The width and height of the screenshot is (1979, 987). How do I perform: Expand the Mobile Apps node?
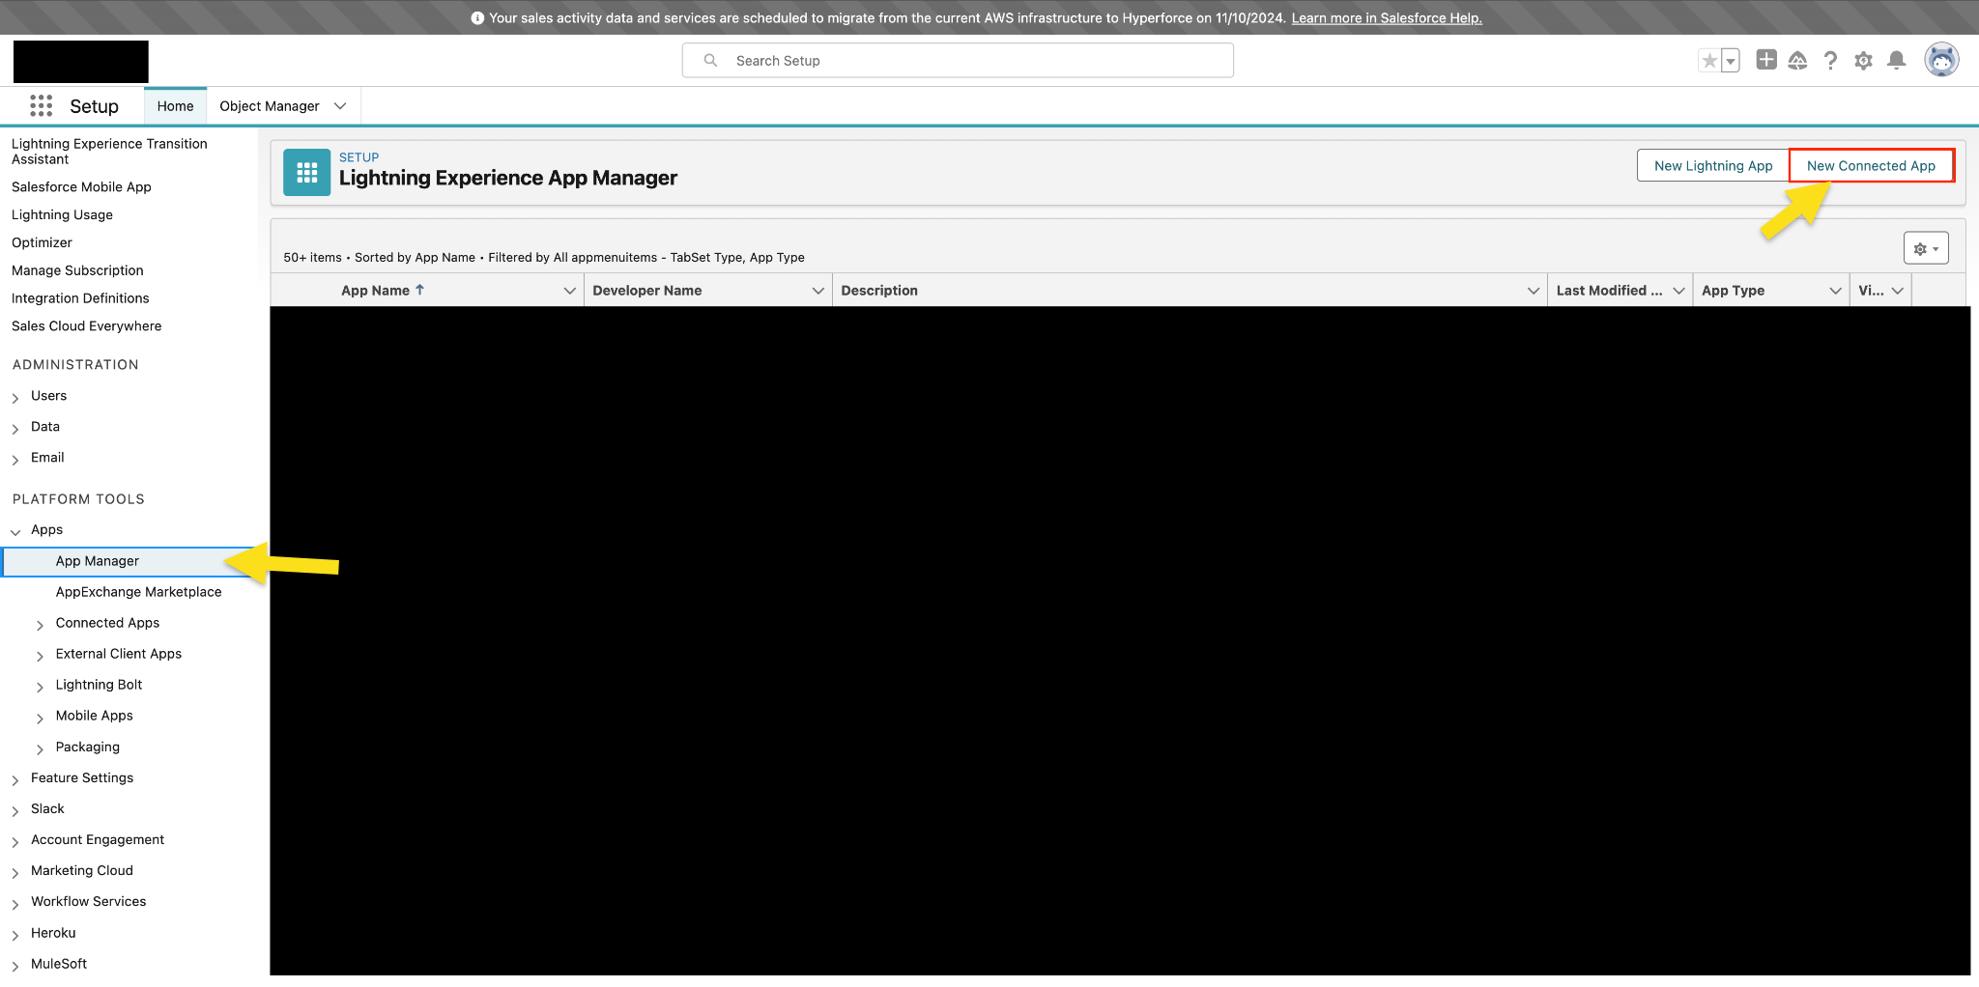click(40, 717)
